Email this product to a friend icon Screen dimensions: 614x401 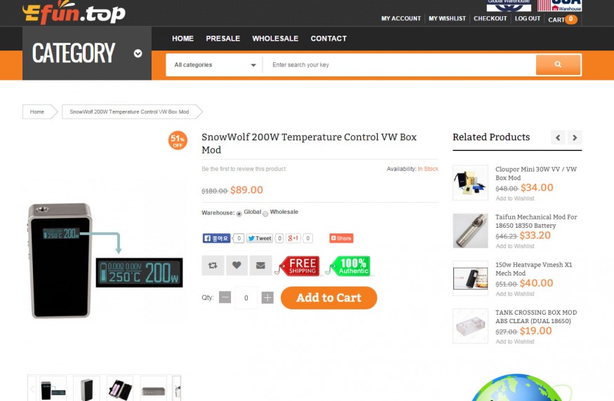coord(260,265)
